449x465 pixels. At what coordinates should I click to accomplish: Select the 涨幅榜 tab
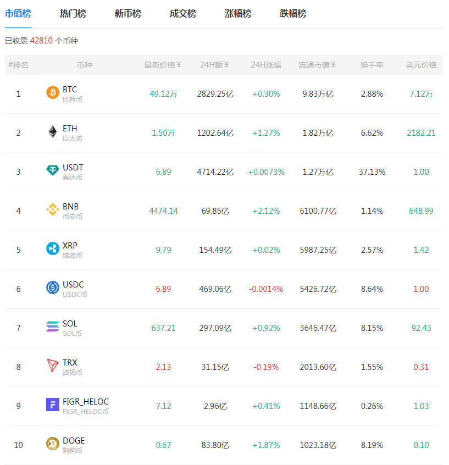coord(238,14)
